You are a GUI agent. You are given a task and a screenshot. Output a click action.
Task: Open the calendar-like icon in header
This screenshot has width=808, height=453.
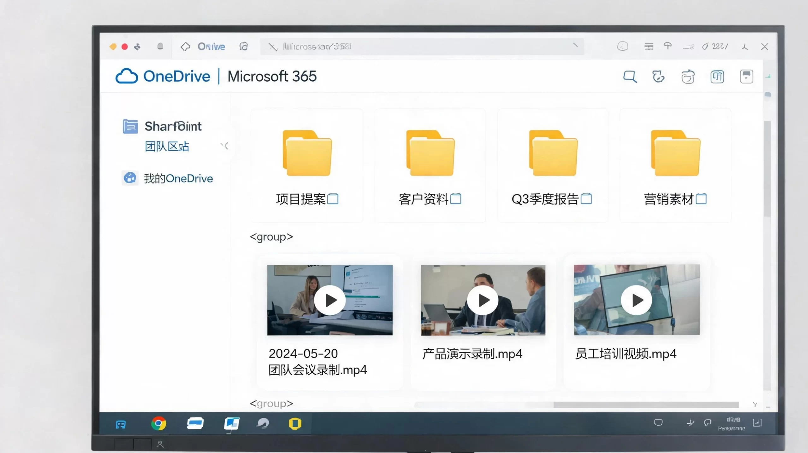tap(688, 77)
